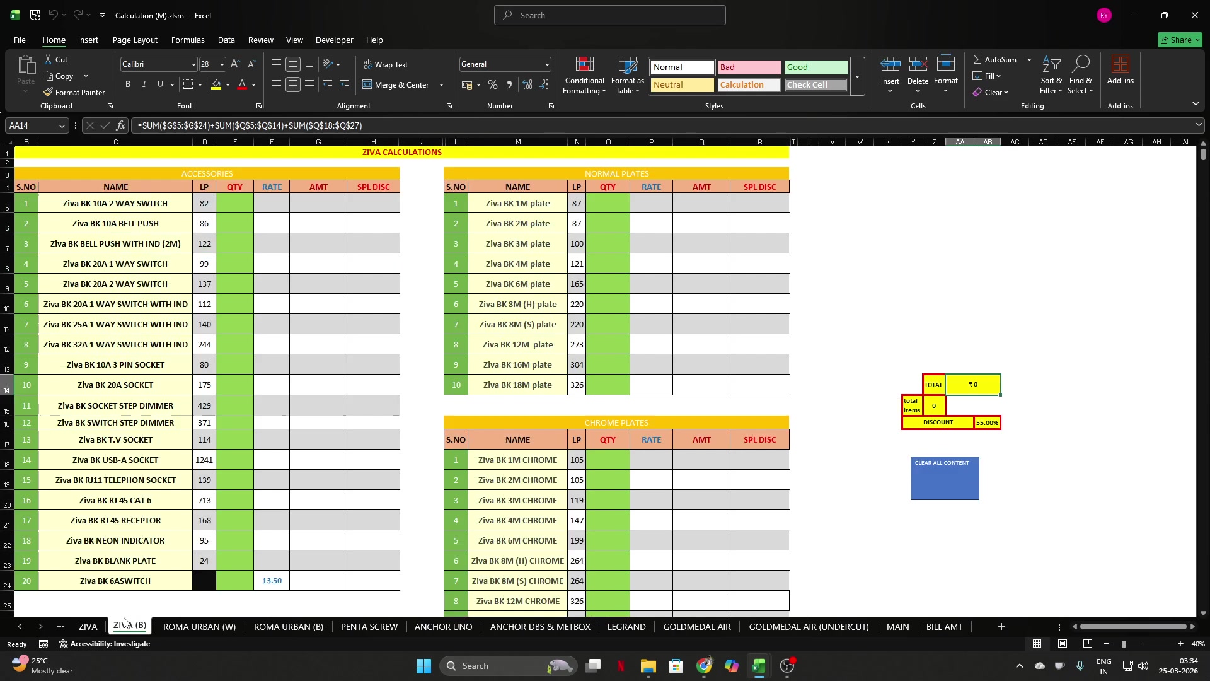
Task: Click Delete cells icon
Action: coord(918,64)
